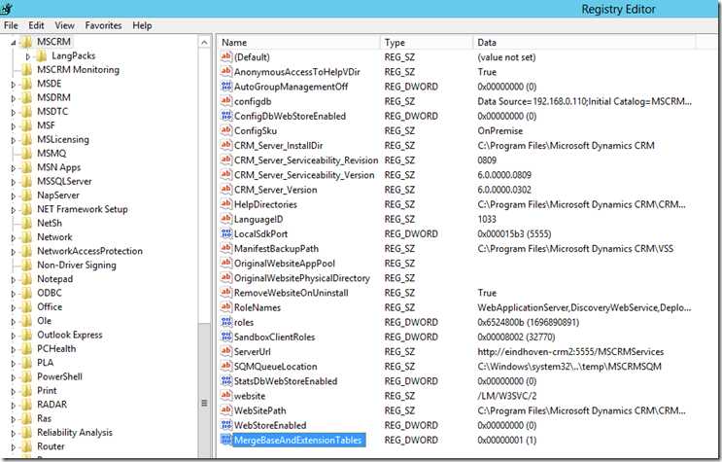722x462 pixels.
Task: Click the DWORD icon beside AutoGroupManagementOff
Action: click(x=226, y=87)
